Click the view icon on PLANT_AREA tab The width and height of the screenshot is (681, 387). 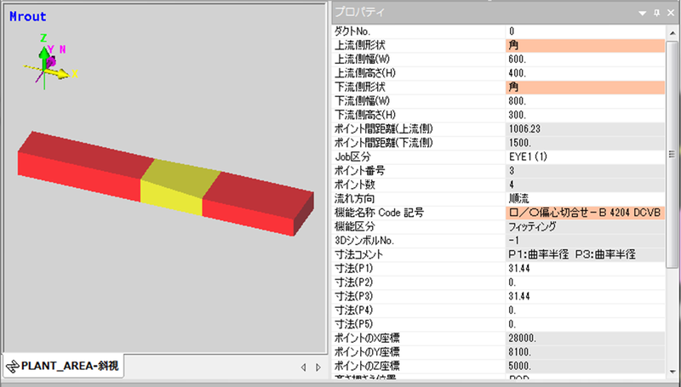coord(13,367)
